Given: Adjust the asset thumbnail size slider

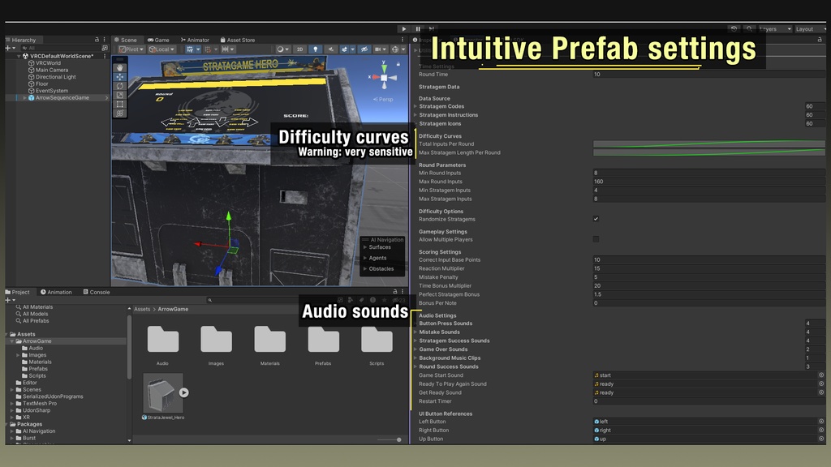Looking at the screenshot, I should (398, 439).
